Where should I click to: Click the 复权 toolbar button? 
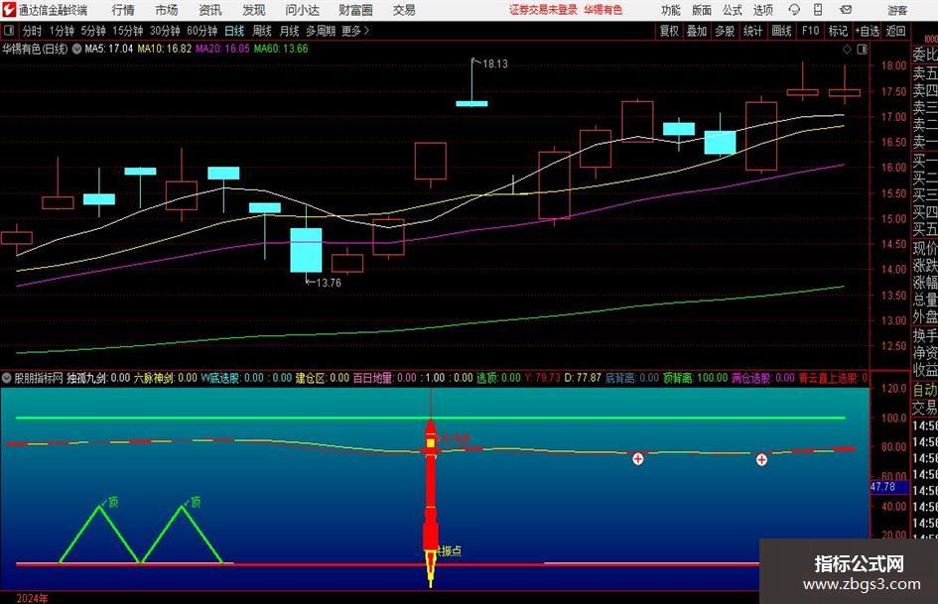(x=669, y=31)
